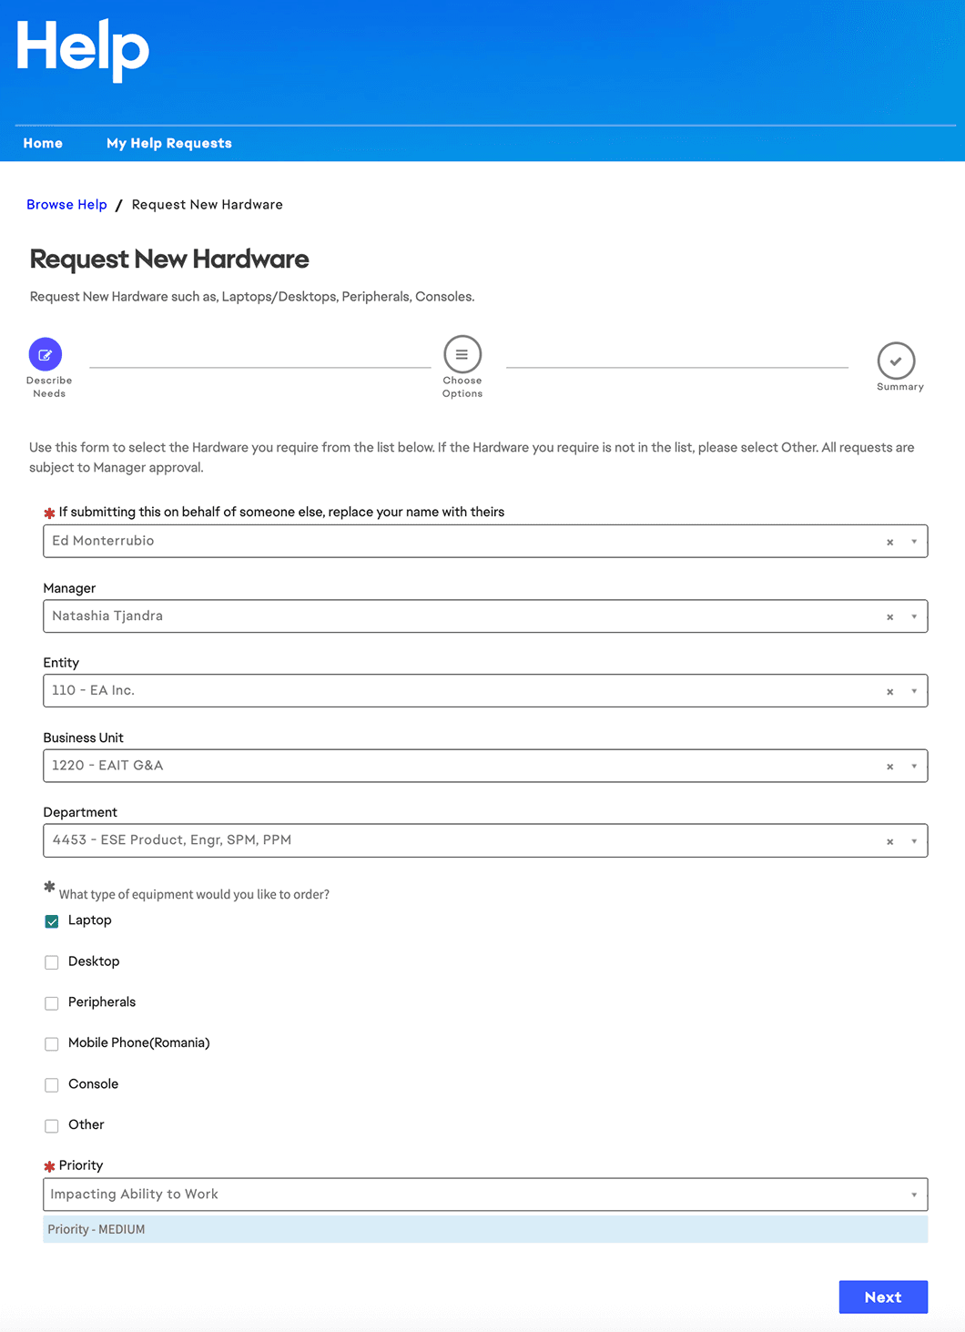Check the Desktop equipment option

tap(51, 962)
